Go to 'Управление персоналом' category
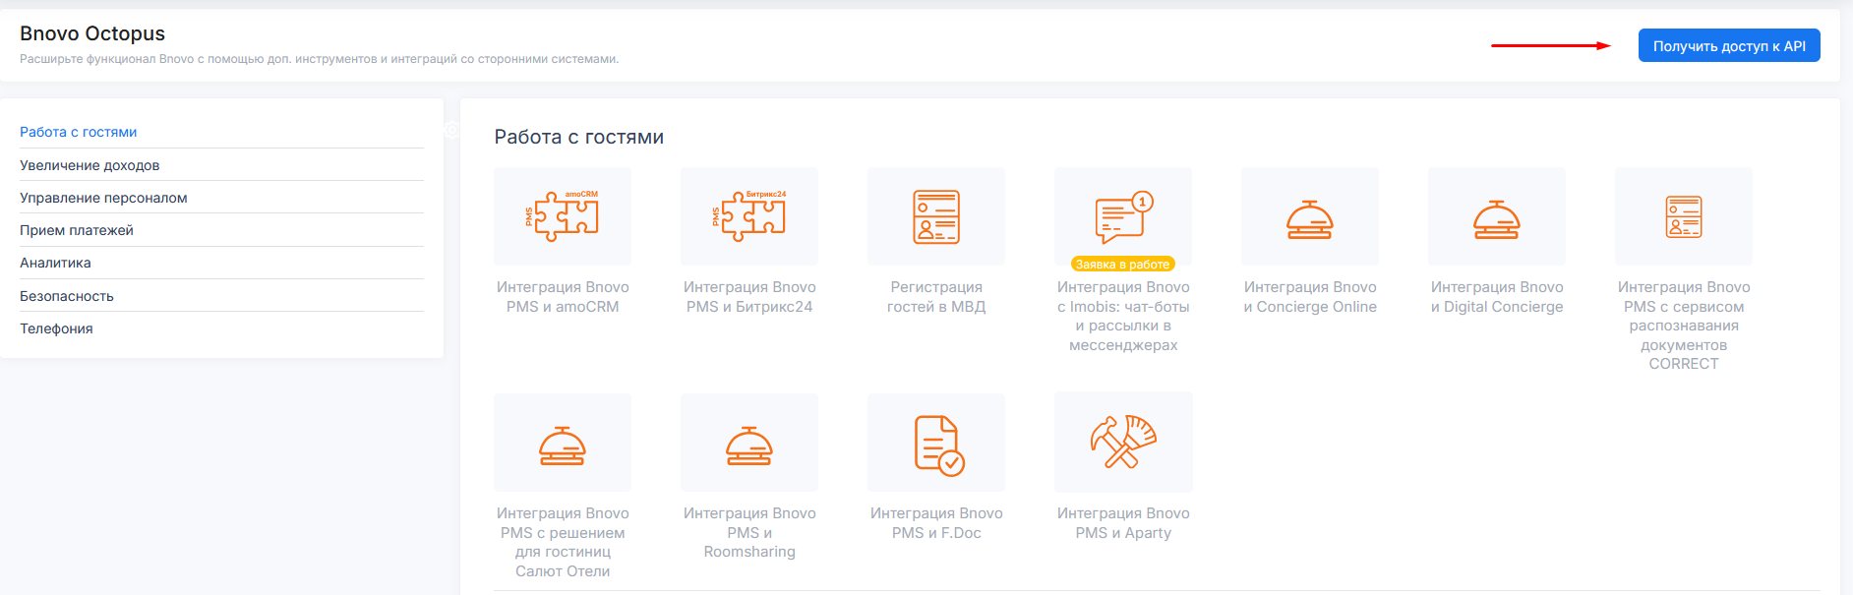Screen dimensions: 1853x595 coord(103,198)
